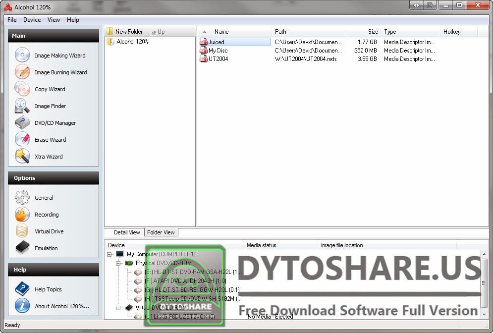Click the Virtual DVD/CD-ROM group icon
493x333 pixels.
[x=129, y=308]
